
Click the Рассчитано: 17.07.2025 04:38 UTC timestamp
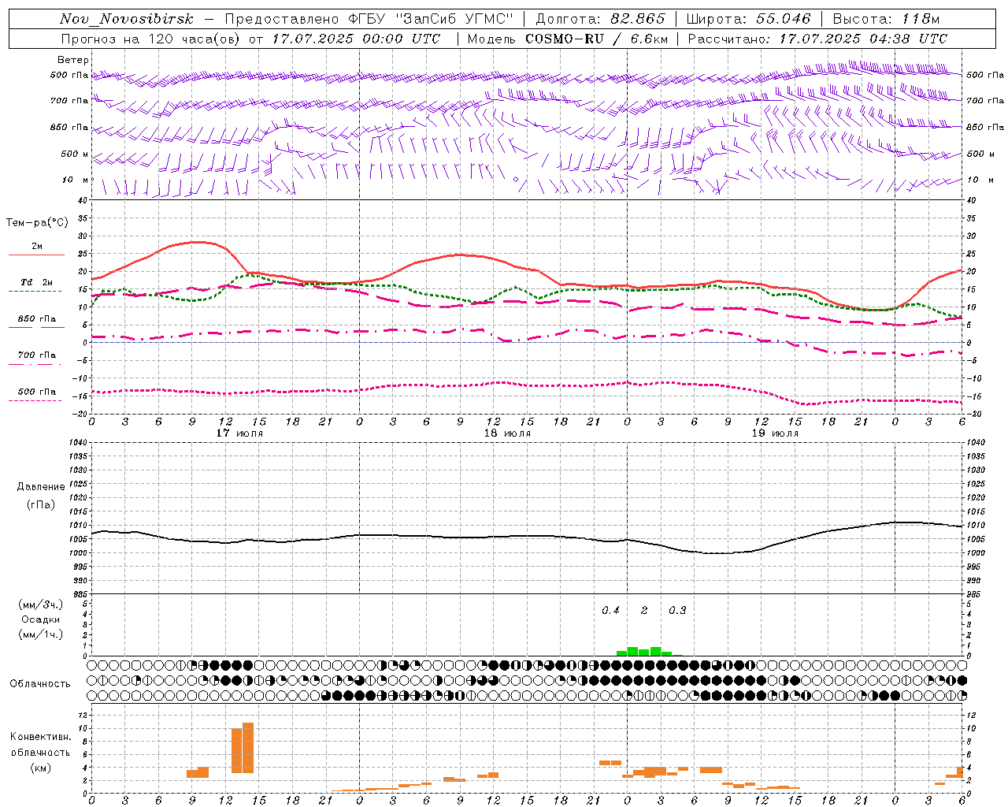point(817,39)
